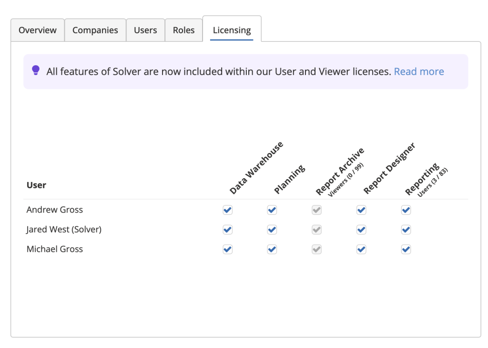Screen dimensions: 488x348
Task: Switch to the Companies tab
Action: click(95, 30)
